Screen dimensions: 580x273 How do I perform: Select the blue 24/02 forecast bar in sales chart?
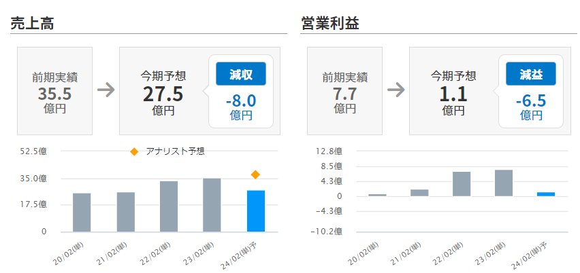click(x=255, y=211)
